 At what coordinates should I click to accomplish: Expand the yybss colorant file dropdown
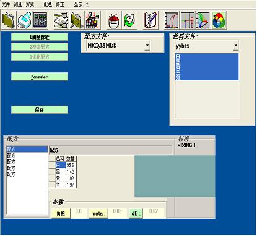235,46
